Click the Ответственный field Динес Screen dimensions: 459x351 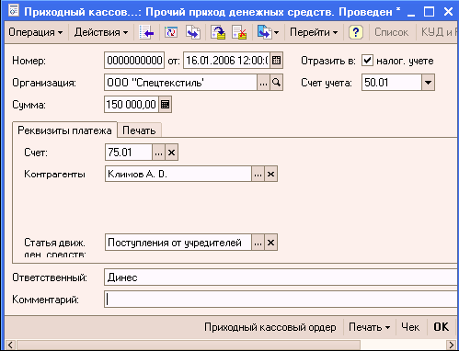[281, 277]
